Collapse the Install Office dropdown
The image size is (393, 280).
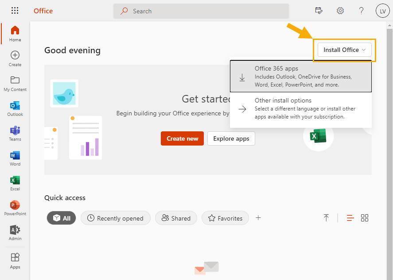[344, 50]
